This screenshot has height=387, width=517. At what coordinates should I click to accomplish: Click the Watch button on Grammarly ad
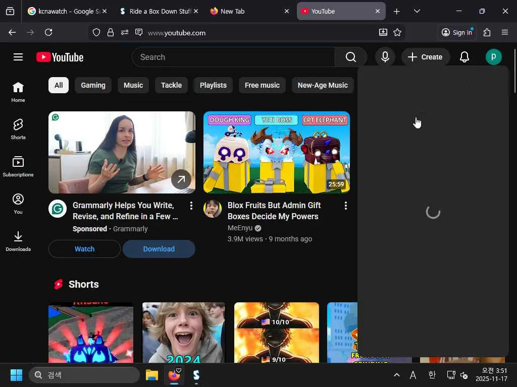pos(84,249)
